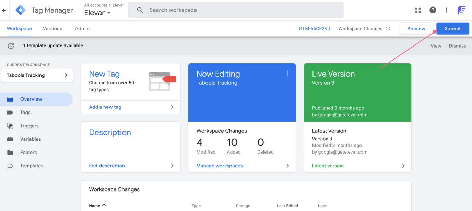Viewport: 472px width, 211px height.
Task: Open Now Editing card three-dot menu
Action: click(287, 73)
